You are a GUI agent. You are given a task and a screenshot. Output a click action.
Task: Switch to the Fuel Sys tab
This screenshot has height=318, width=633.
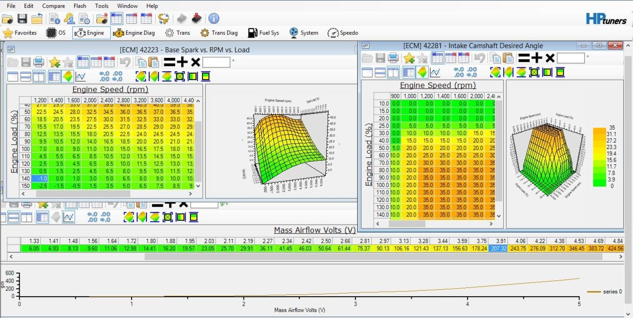263,33
